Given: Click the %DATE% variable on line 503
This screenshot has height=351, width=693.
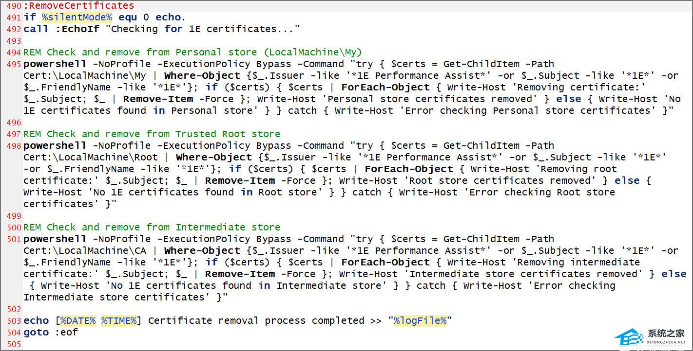Looking at the screenshot, I should tap(78, 320).
